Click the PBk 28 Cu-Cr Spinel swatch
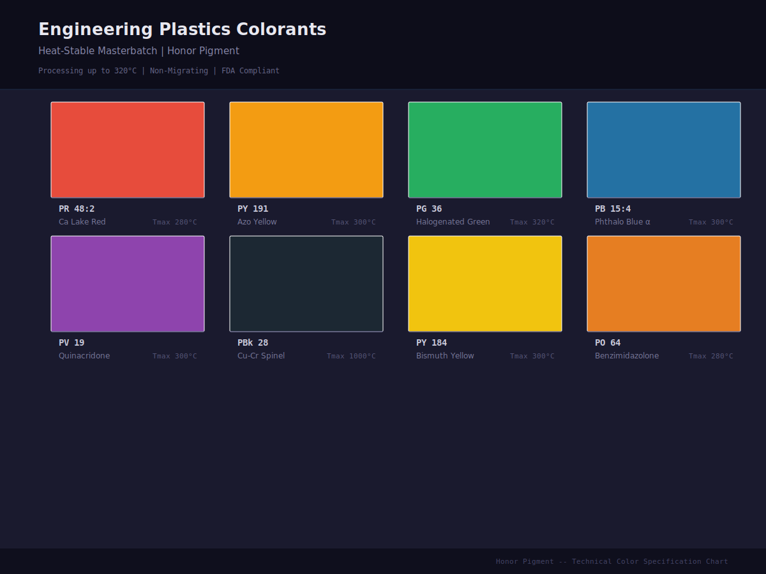 pos(306,283)
